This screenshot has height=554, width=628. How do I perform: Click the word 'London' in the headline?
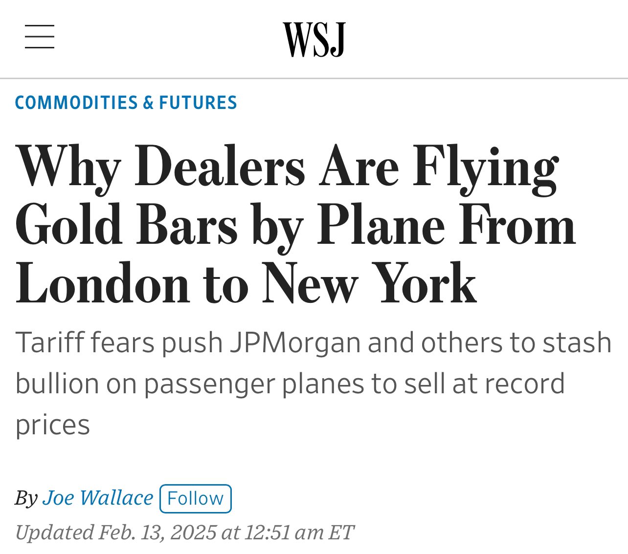coord(103,284)
